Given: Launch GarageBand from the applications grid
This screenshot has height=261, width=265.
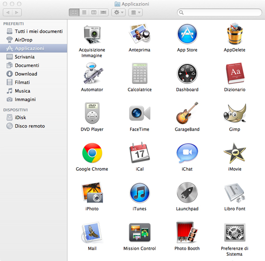Looking at the screenshot, I should (187, 113).
